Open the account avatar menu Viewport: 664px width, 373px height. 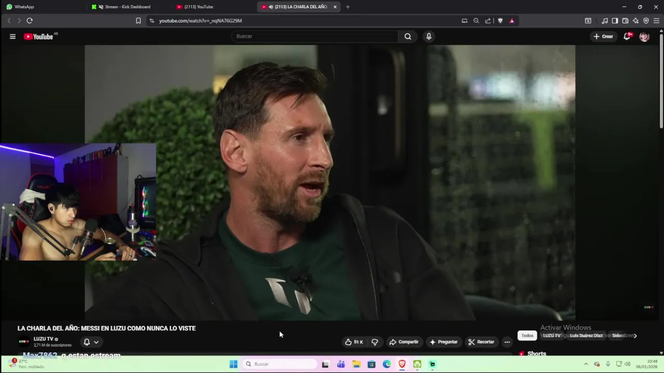point(644,36)
